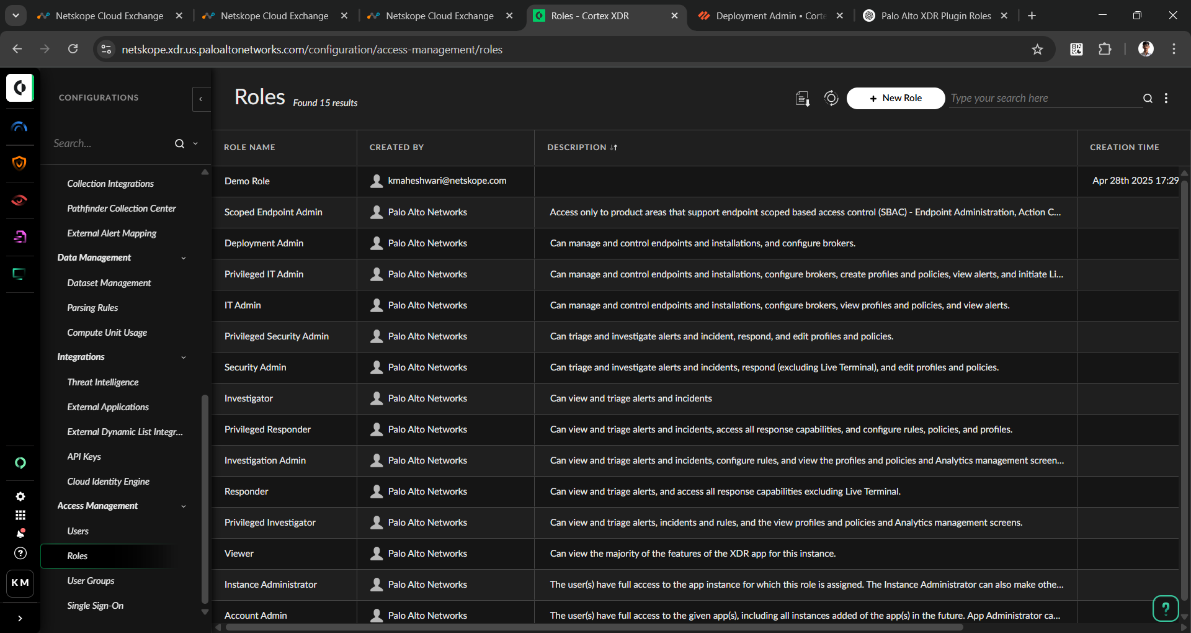Screen dimensions: 1191x633
Task: Go to Threat Intelligence
Action: [103, 382]
